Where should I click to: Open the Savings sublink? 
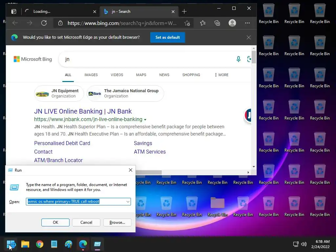[143, 143]
